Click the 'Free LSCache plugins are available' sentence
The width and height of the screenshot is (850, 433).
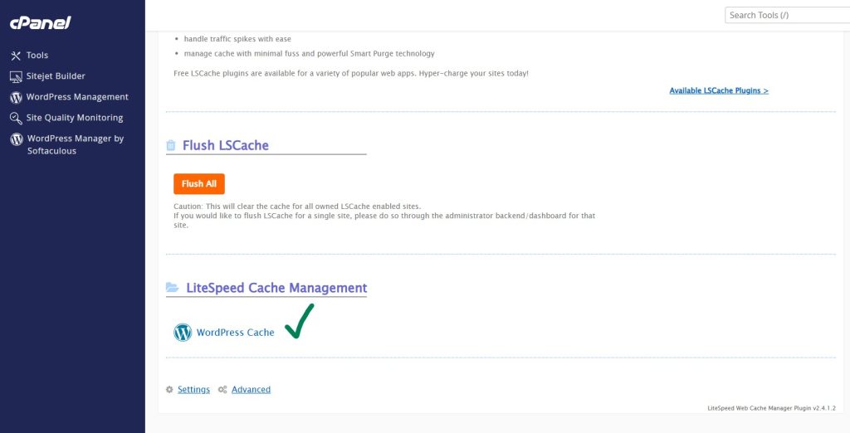tap(351, 73)
